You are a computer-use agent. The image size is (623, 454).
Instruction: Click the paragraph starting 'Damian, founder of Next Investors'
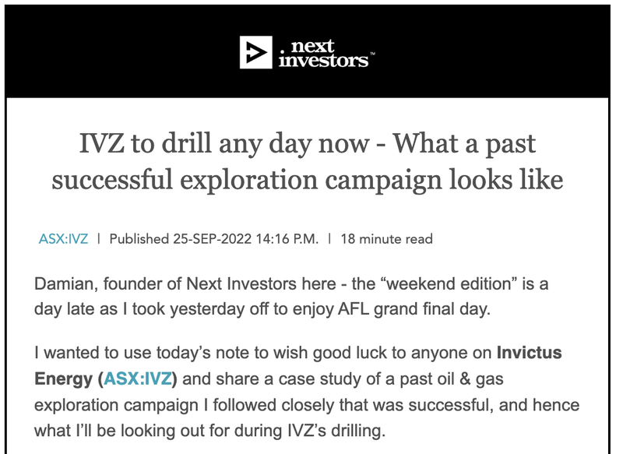tap(291, 297)
